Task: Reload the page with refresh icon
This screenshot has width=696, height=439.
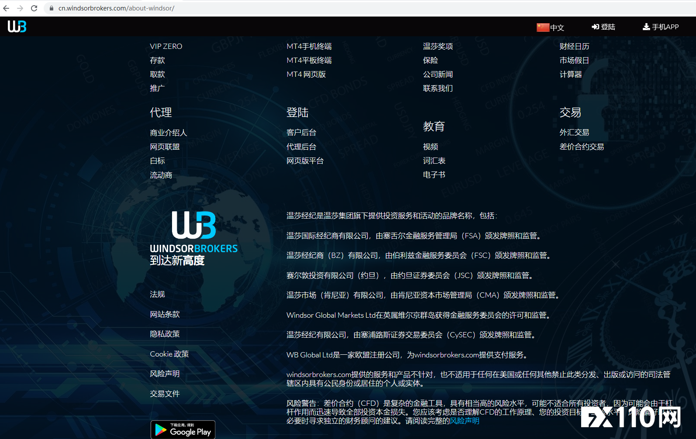Action: click(34, 8)
